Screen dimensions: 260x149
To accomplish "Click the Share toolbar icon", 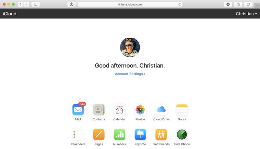I will click(x=238, y=4).
